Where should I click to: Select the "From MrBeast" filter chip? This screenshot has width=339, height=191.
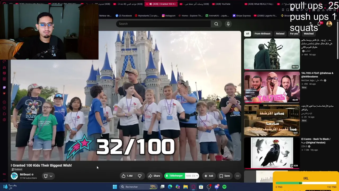click(262, 34)
